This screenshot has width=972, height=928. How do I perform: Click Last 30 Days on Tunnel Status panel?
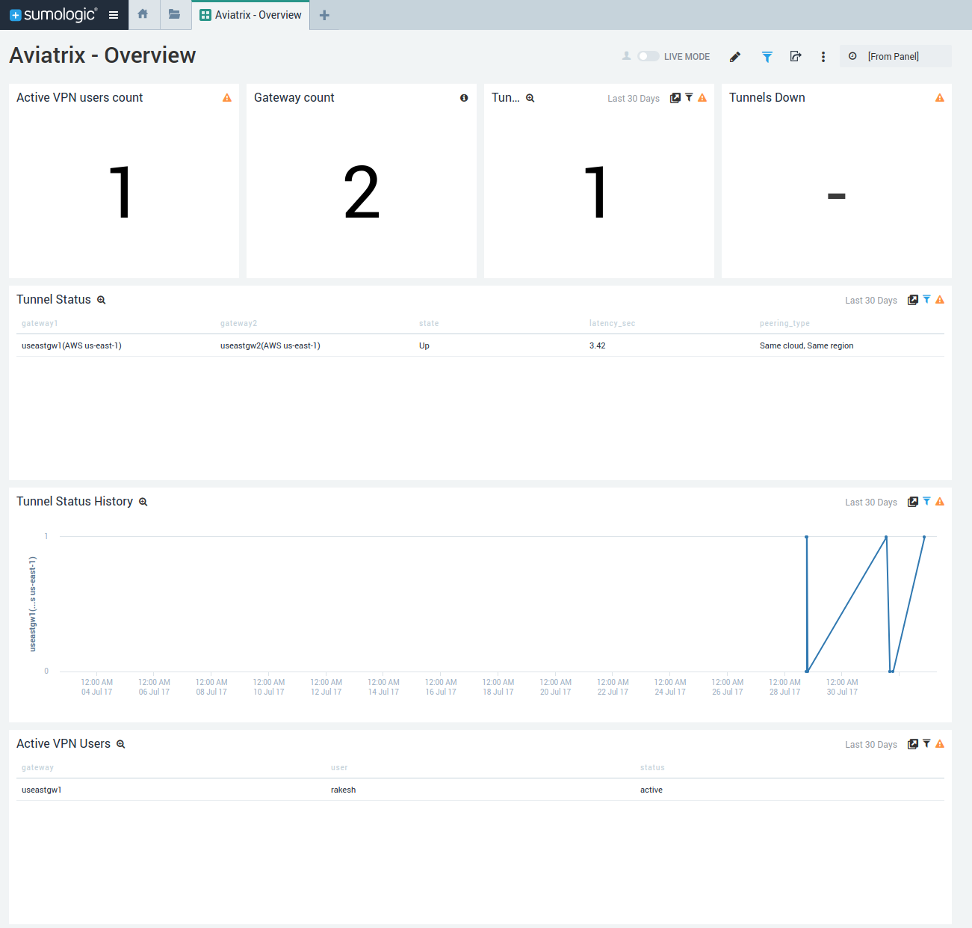coord(871,301)
